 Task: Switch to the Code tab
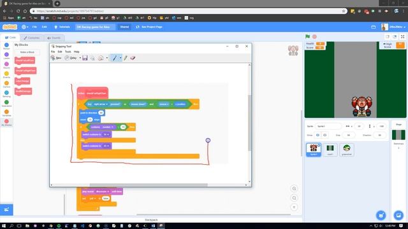coord(11,38)
